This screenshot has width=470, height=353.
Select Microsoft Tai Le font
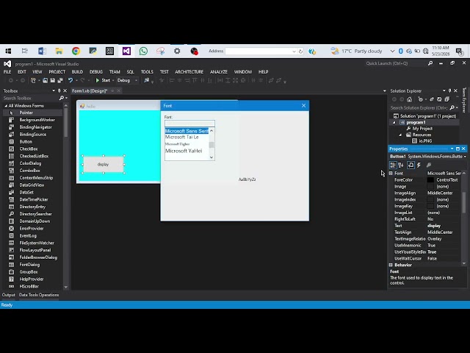(x=181, y=138)
